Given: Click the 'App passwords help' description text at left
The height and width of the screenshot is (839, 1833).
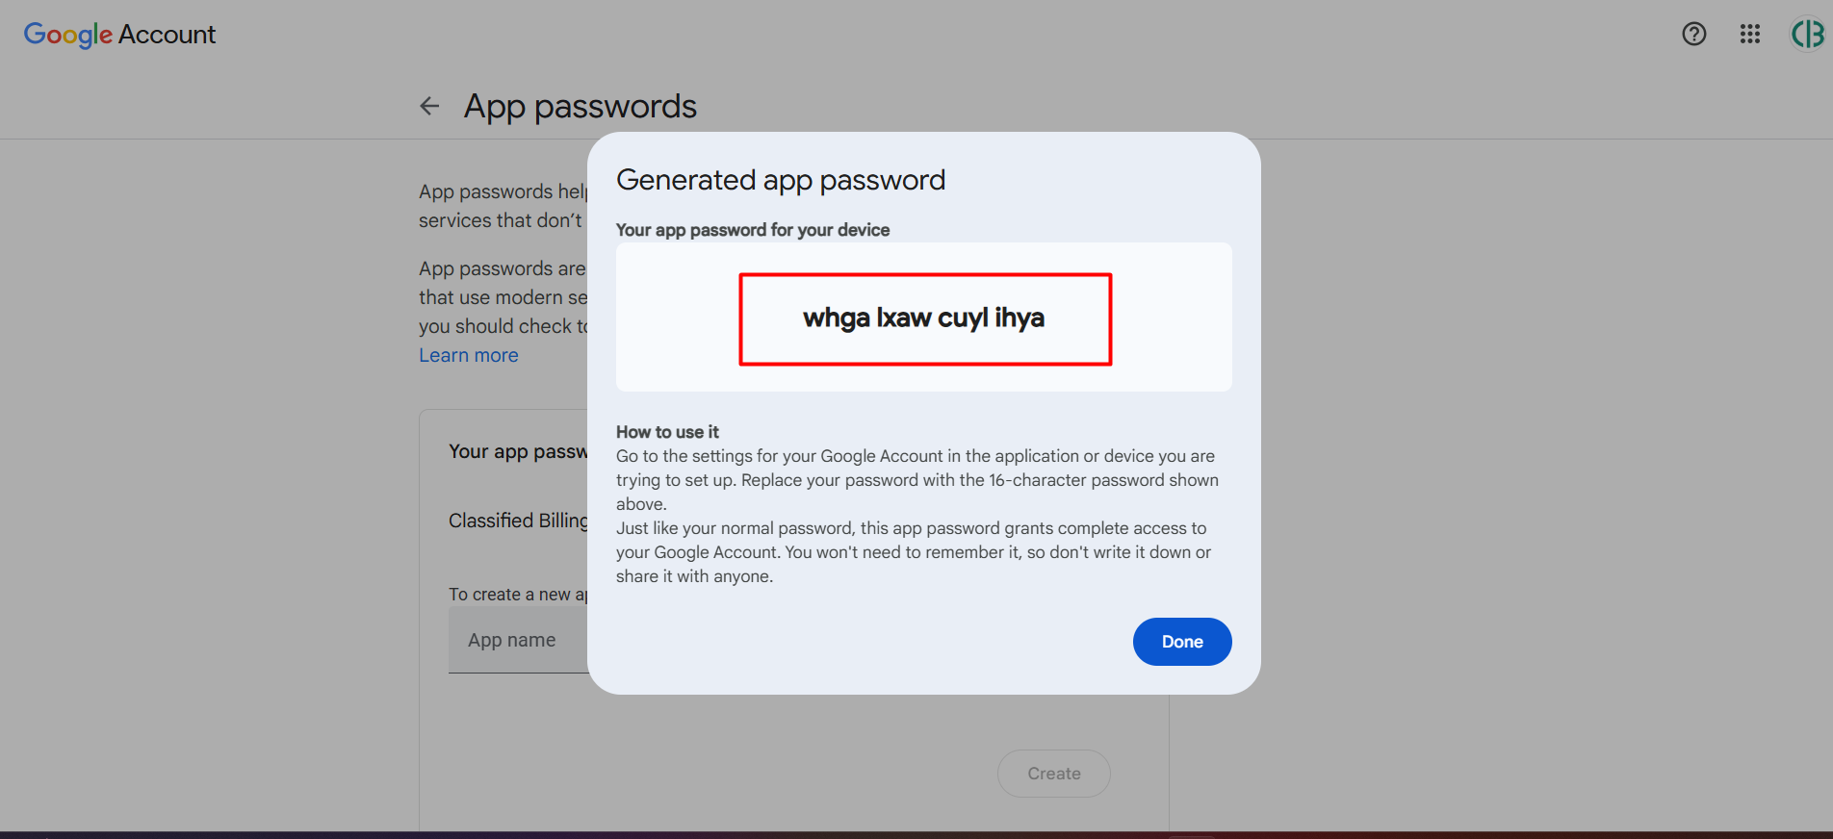Looking at the screenshot, I should tap(503, 206).
